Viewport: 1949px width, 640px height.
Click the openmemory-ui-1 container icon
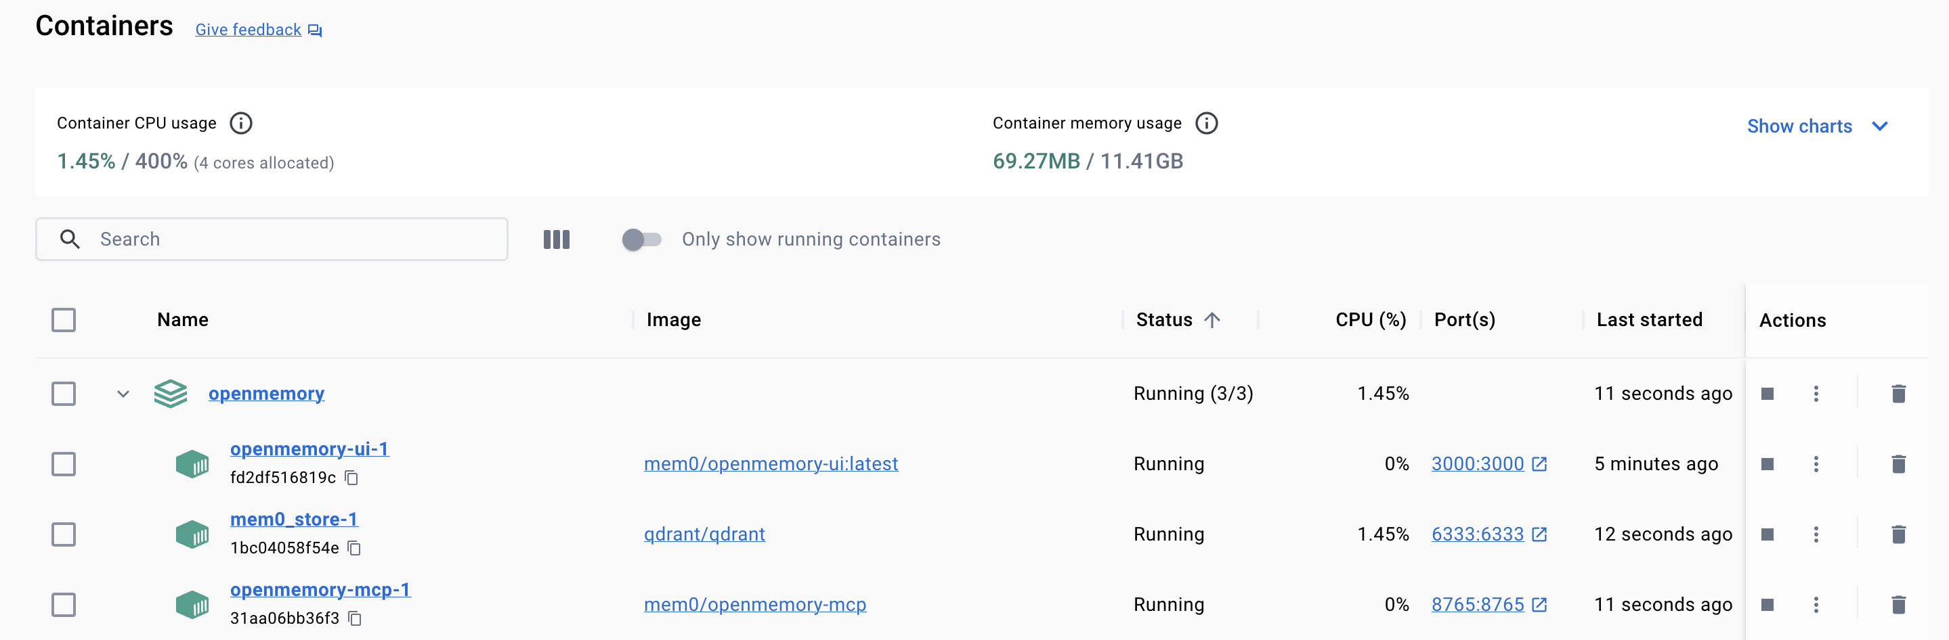192,464
